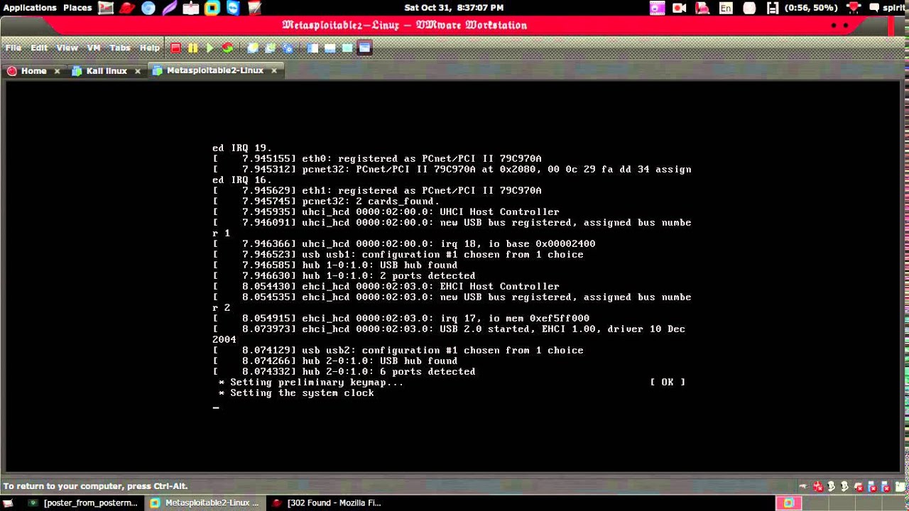Screen dimensions: 909x511
Task: Click the red planet launcher icon
Action: [127, 8]
